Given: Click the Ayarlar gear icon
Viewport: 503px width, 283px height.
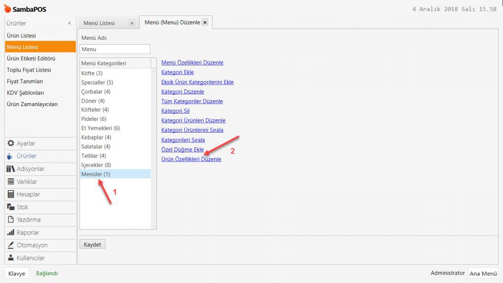Looking at the screenshot, I should 11,143.
